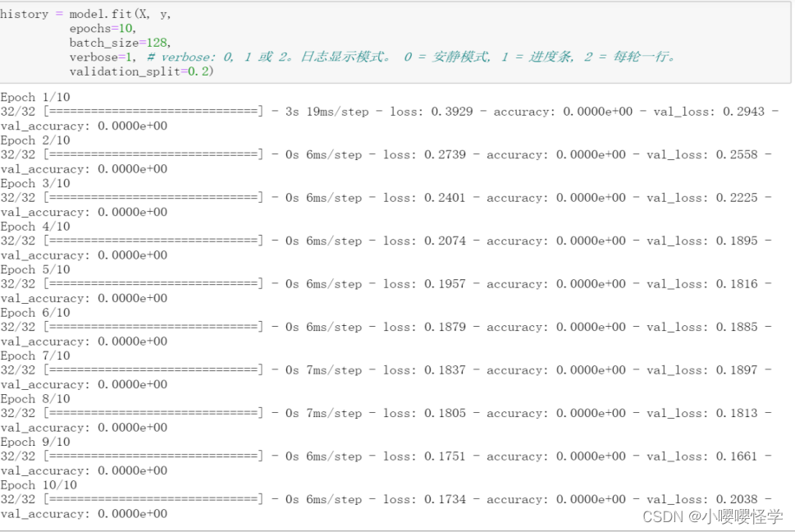Click the 'val_loss: 0.1816' value
Screen dimensions: 795x532
(x=701, y=284)
